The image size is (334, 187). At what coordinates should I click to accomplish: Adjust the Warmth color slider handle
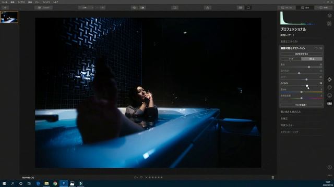(x=302, y=92)
